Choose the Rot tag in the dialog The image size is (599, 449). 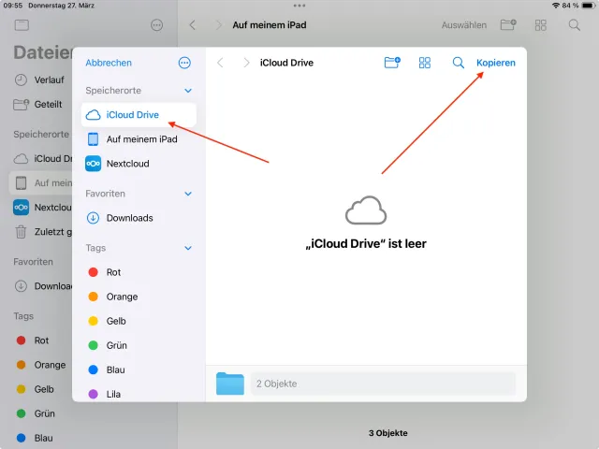coord(139,272)
